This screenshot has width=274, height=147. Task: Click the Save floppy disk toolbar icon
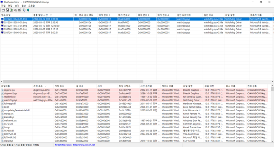pos(7,10)
